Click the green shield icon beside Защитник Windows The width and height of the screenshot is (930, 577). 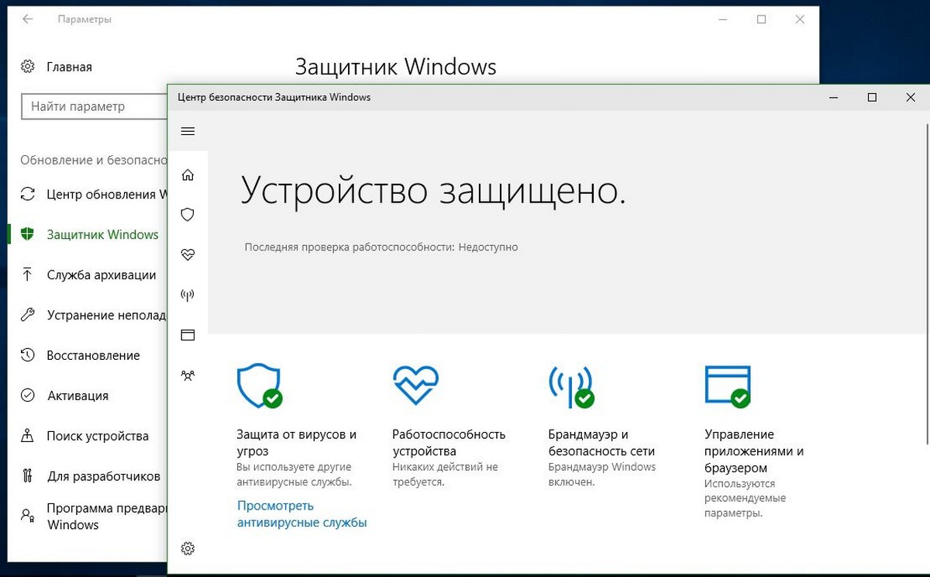(28, 234)
